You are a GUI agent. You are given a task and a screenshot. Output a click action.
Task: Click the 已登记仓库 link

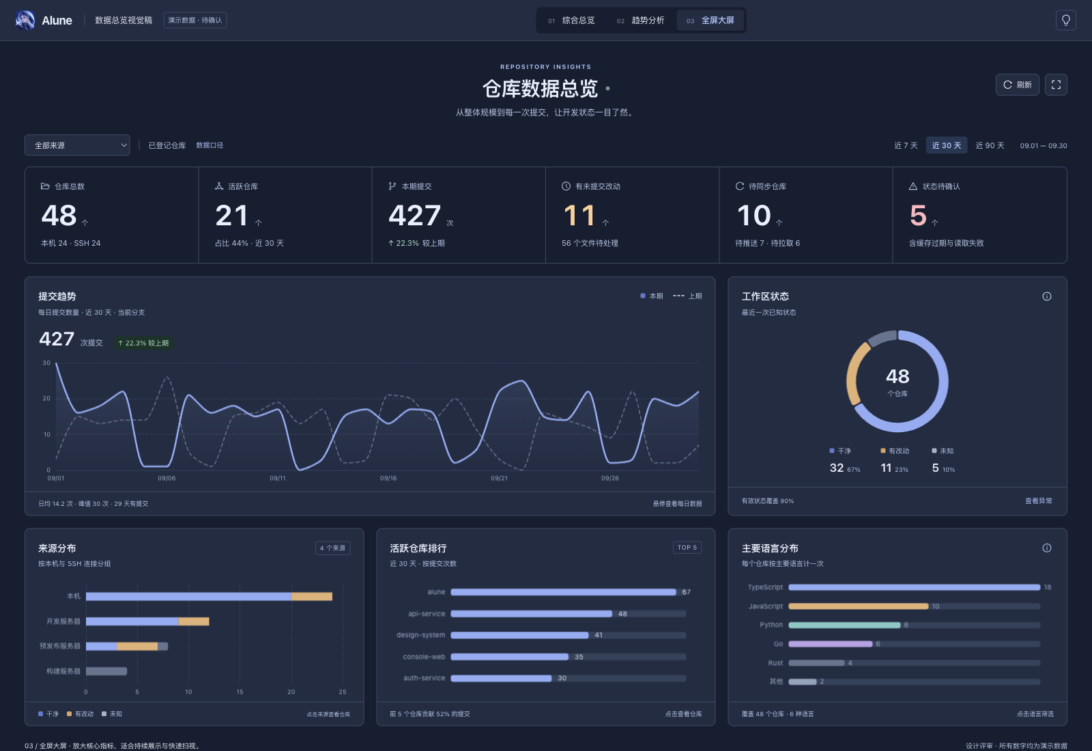click(167, 145)
